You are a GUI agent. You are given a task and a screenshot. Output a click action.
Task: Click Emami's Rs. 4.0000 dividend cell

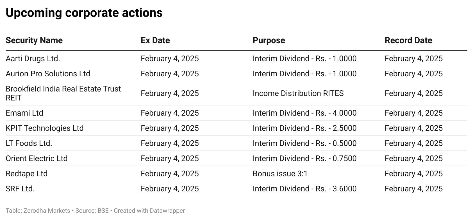pyautogui.click(x=304, y=113)
